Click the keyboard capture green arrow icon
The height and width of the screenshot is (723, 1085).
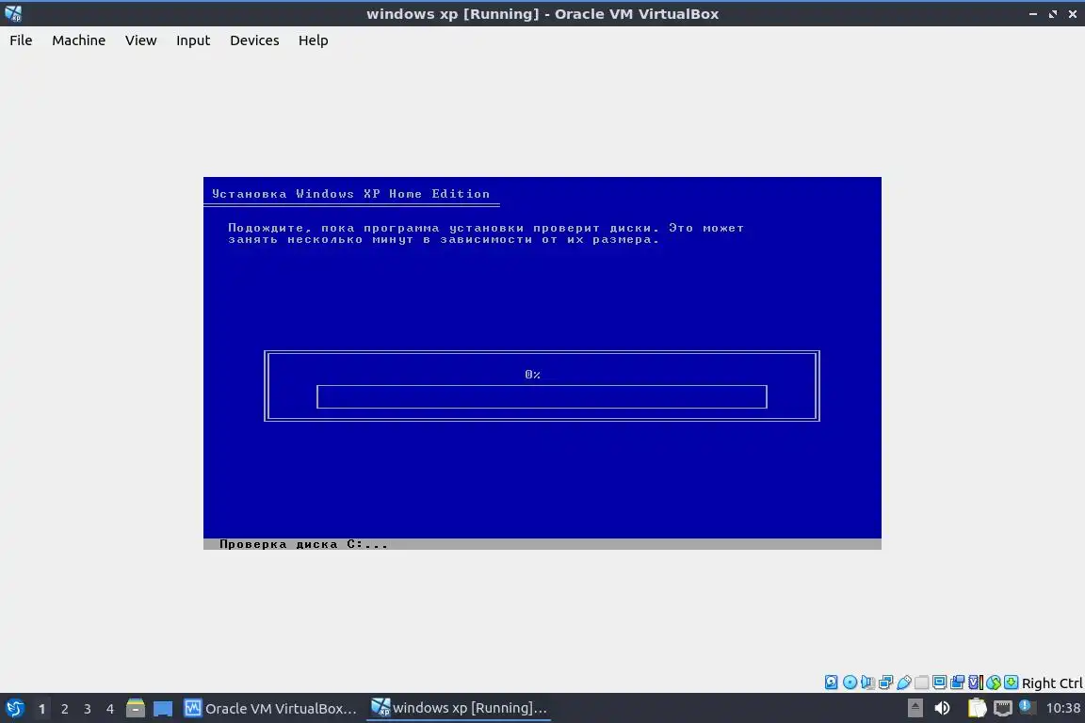(x=1011, y=683)
